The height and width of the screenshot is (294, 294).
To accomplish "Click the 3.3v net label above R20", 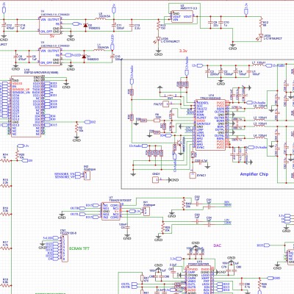I will click(x=24, y=146).
